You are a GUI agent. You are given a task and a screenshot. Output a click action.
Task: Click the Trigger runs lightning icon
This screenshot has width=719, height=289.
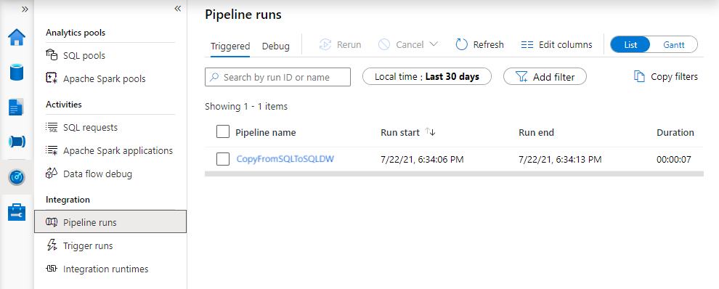[52, 245]
